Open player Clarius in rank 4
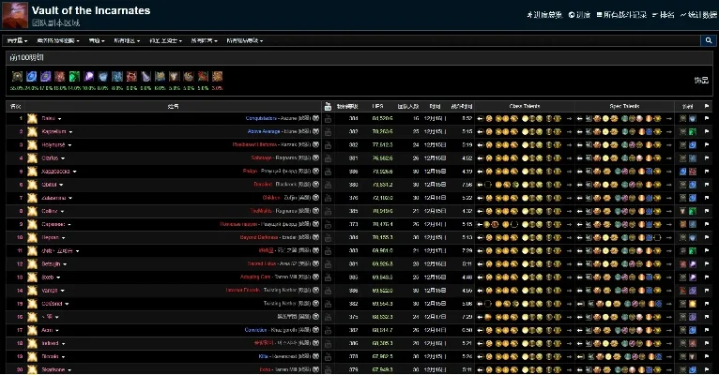719x375 pixels. 50,158
